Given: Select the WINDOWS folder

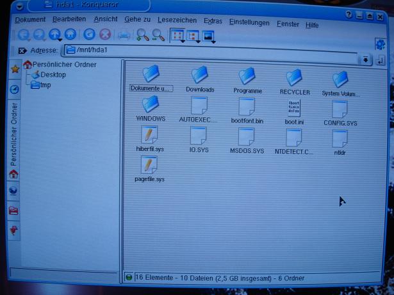Looking at the screenshot, I should [x=151, y=109].
